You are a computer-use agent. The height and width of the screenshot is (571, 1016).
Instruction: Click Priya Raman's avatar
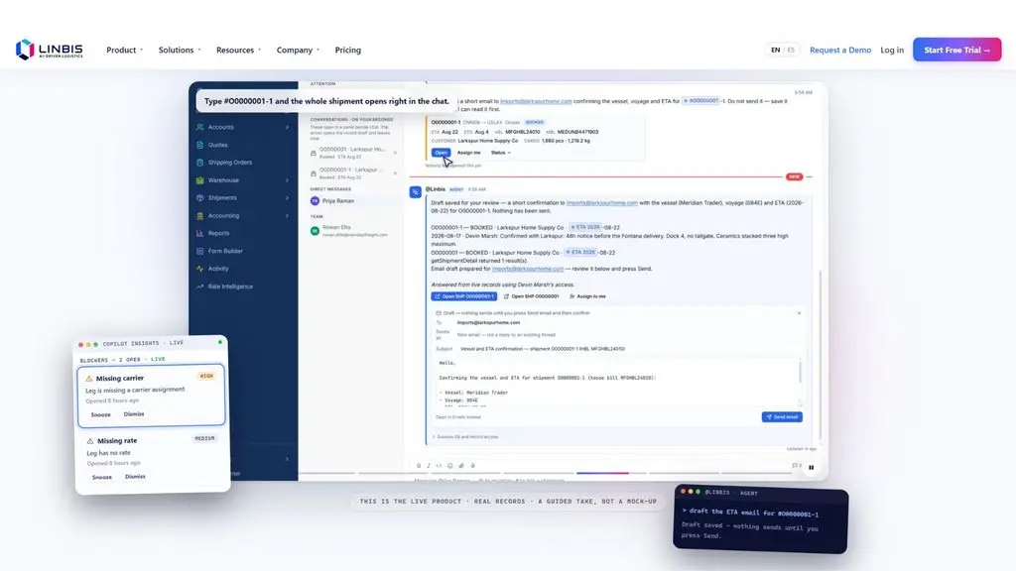[315, 201]
